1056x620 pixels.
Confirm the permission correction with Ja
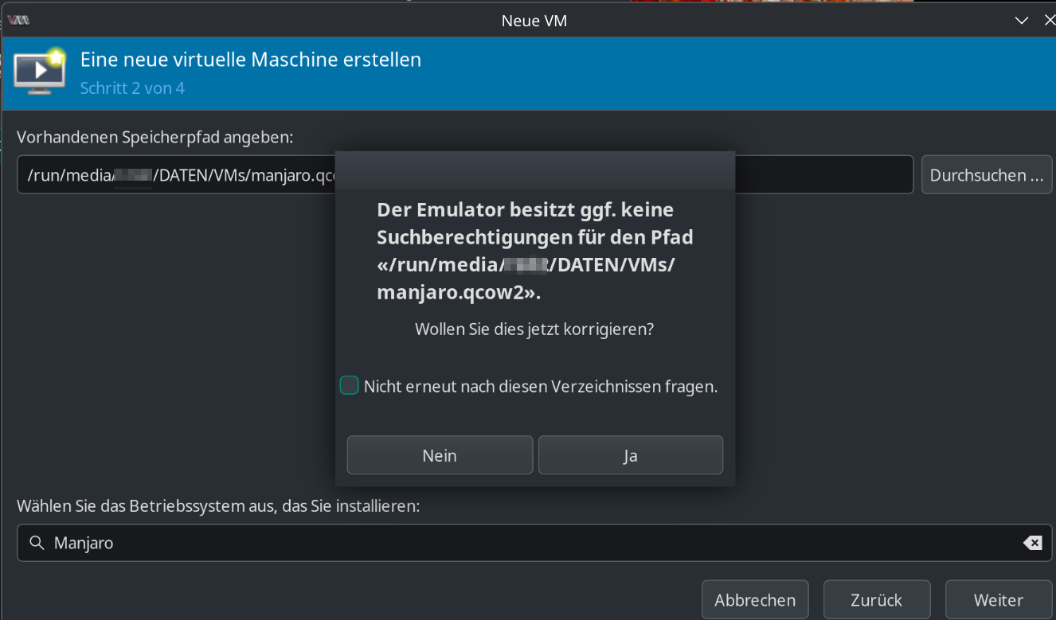(x=630, y=455)
